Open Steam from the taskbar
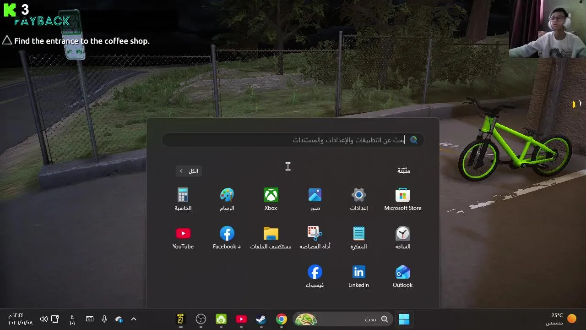Screen dimensions: 586x330 pos(261,319)
